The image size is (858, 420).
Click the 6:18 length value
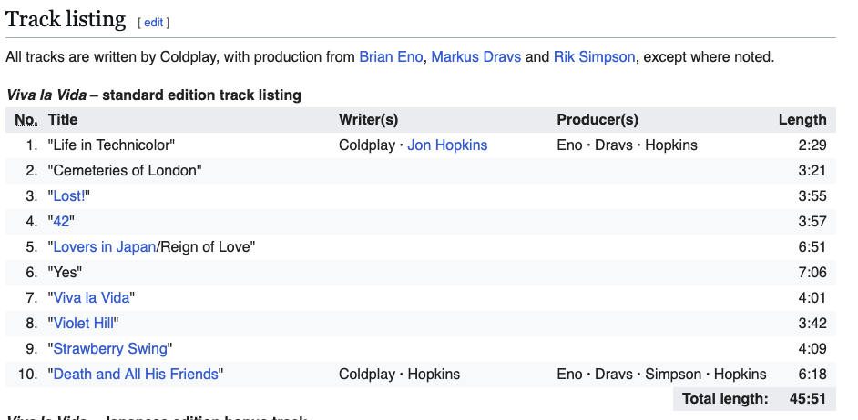tap(812, 375)
